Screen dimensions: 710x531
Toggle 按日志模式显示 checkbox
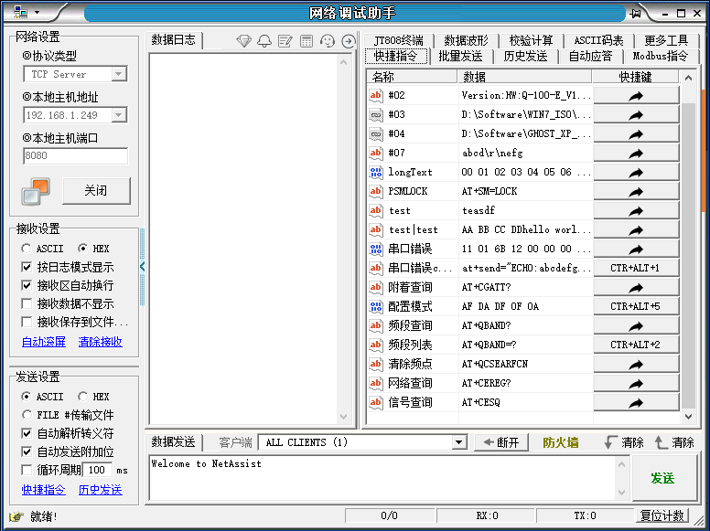pyautogui.click(x=27, y=267)
